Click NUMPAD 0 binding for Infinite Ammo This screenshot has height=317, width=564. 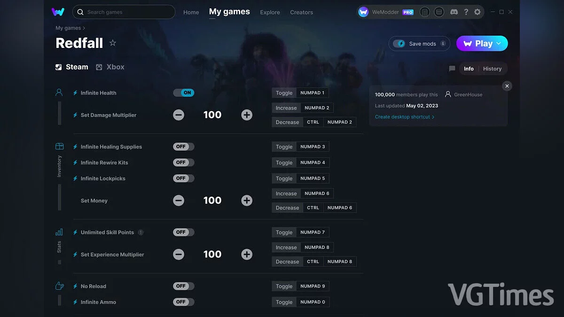[313, 302]
